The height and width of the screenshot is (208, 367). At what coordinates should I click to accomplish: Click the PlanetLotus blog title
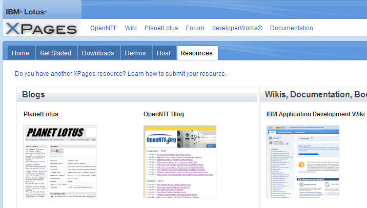tap(41, 114)
